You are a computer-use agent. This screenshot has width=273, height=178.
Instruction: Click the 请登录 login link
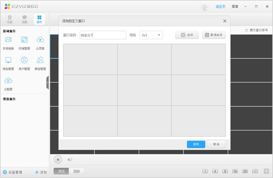click(x=220, y=7)
